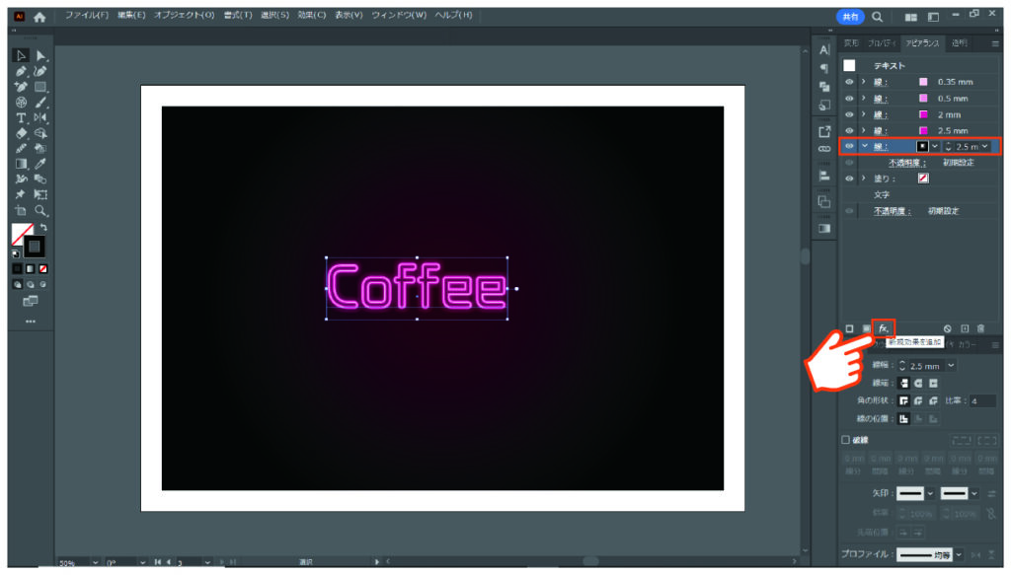The width and height of the screenshot is (1011, 575).
Task: Click 線 label of 0.35 mm stroke
Action: pyautogui.click(x=881, y=82)
